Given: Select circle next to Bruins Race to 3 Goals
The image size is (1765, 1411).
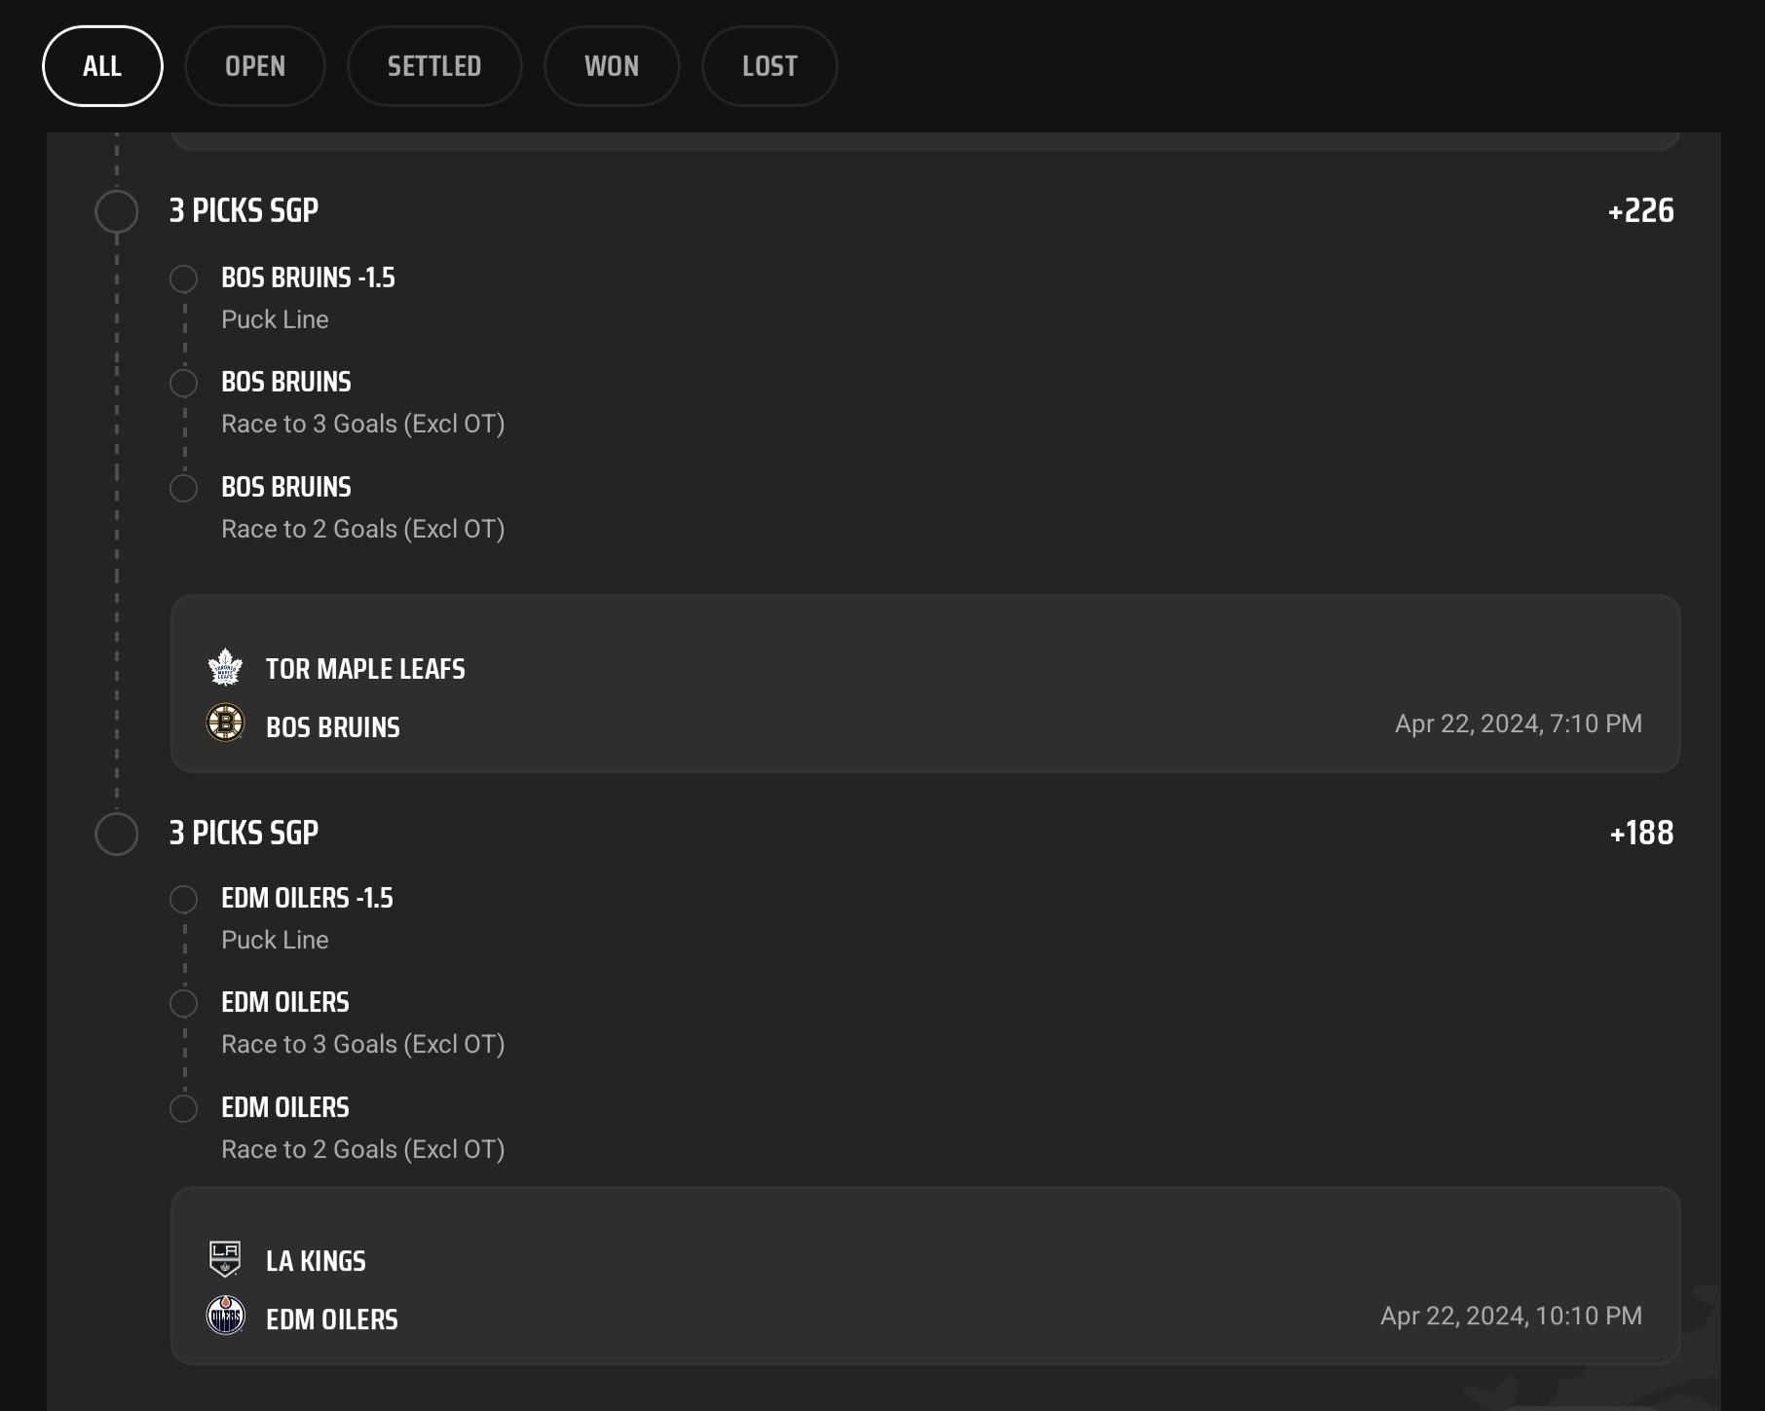Looking at the screenshot, I should click(183, 383).
